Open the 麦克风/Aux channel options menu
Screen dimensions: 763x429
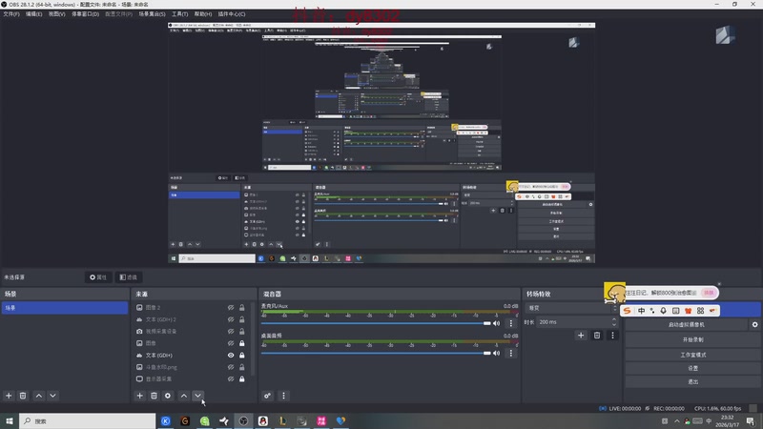(510, 323)
